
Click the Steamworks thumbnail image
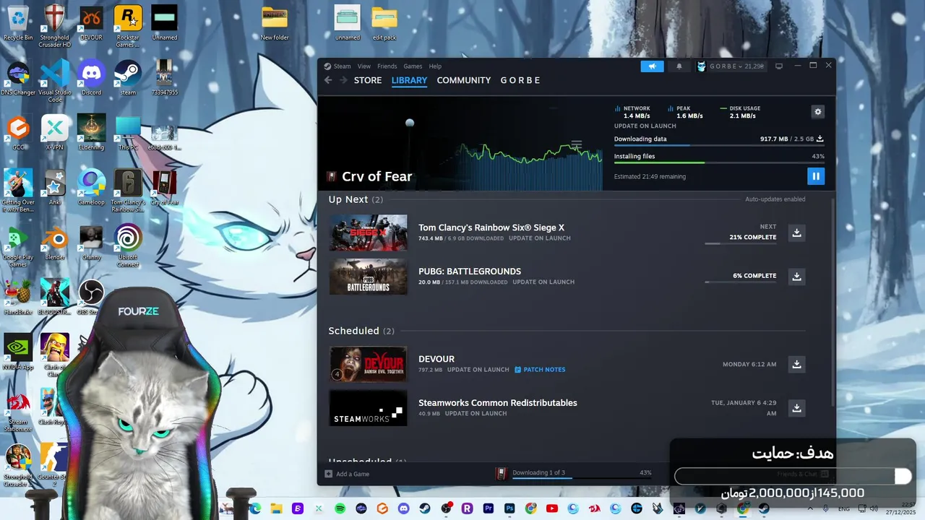click(x=369, y=408)
